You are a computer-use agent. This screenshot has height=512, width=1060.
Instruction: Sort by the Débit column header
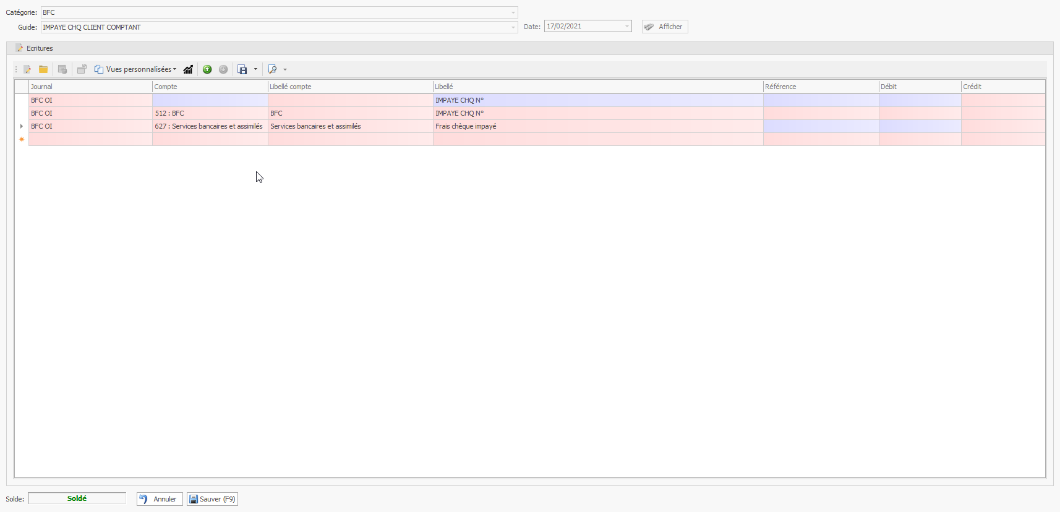click(920, 87)
